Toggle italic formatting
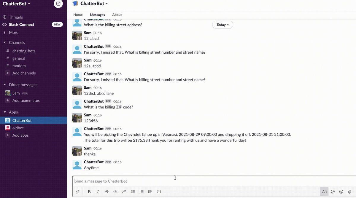 [x=98, y=192]
